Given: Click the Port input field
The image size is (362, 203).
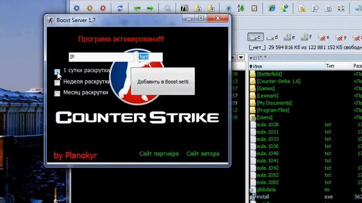Looking at the screenshot, I should click(x=150, y=57).
